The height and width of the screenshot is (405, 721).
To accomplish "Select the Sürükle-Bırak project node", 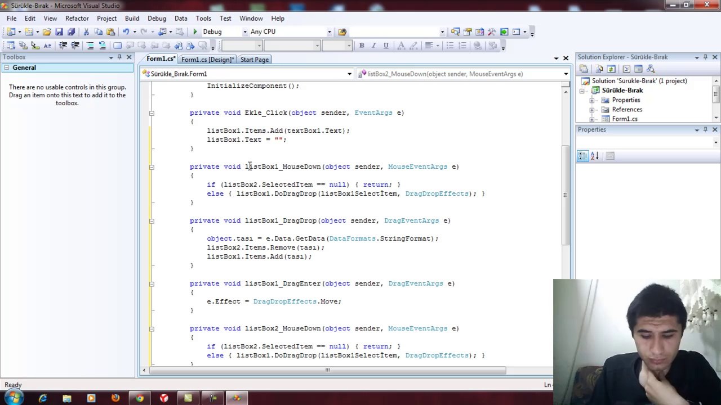I will click(x=622, y=91).
